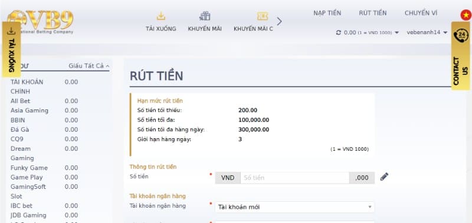Open the Khuyến Mãi menu label
Screen dimensions: 472x223
click(x=205, y=29)
